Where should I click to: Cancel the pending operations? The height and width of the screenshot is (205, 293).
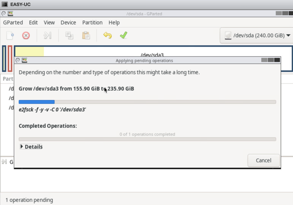(263, 160)
